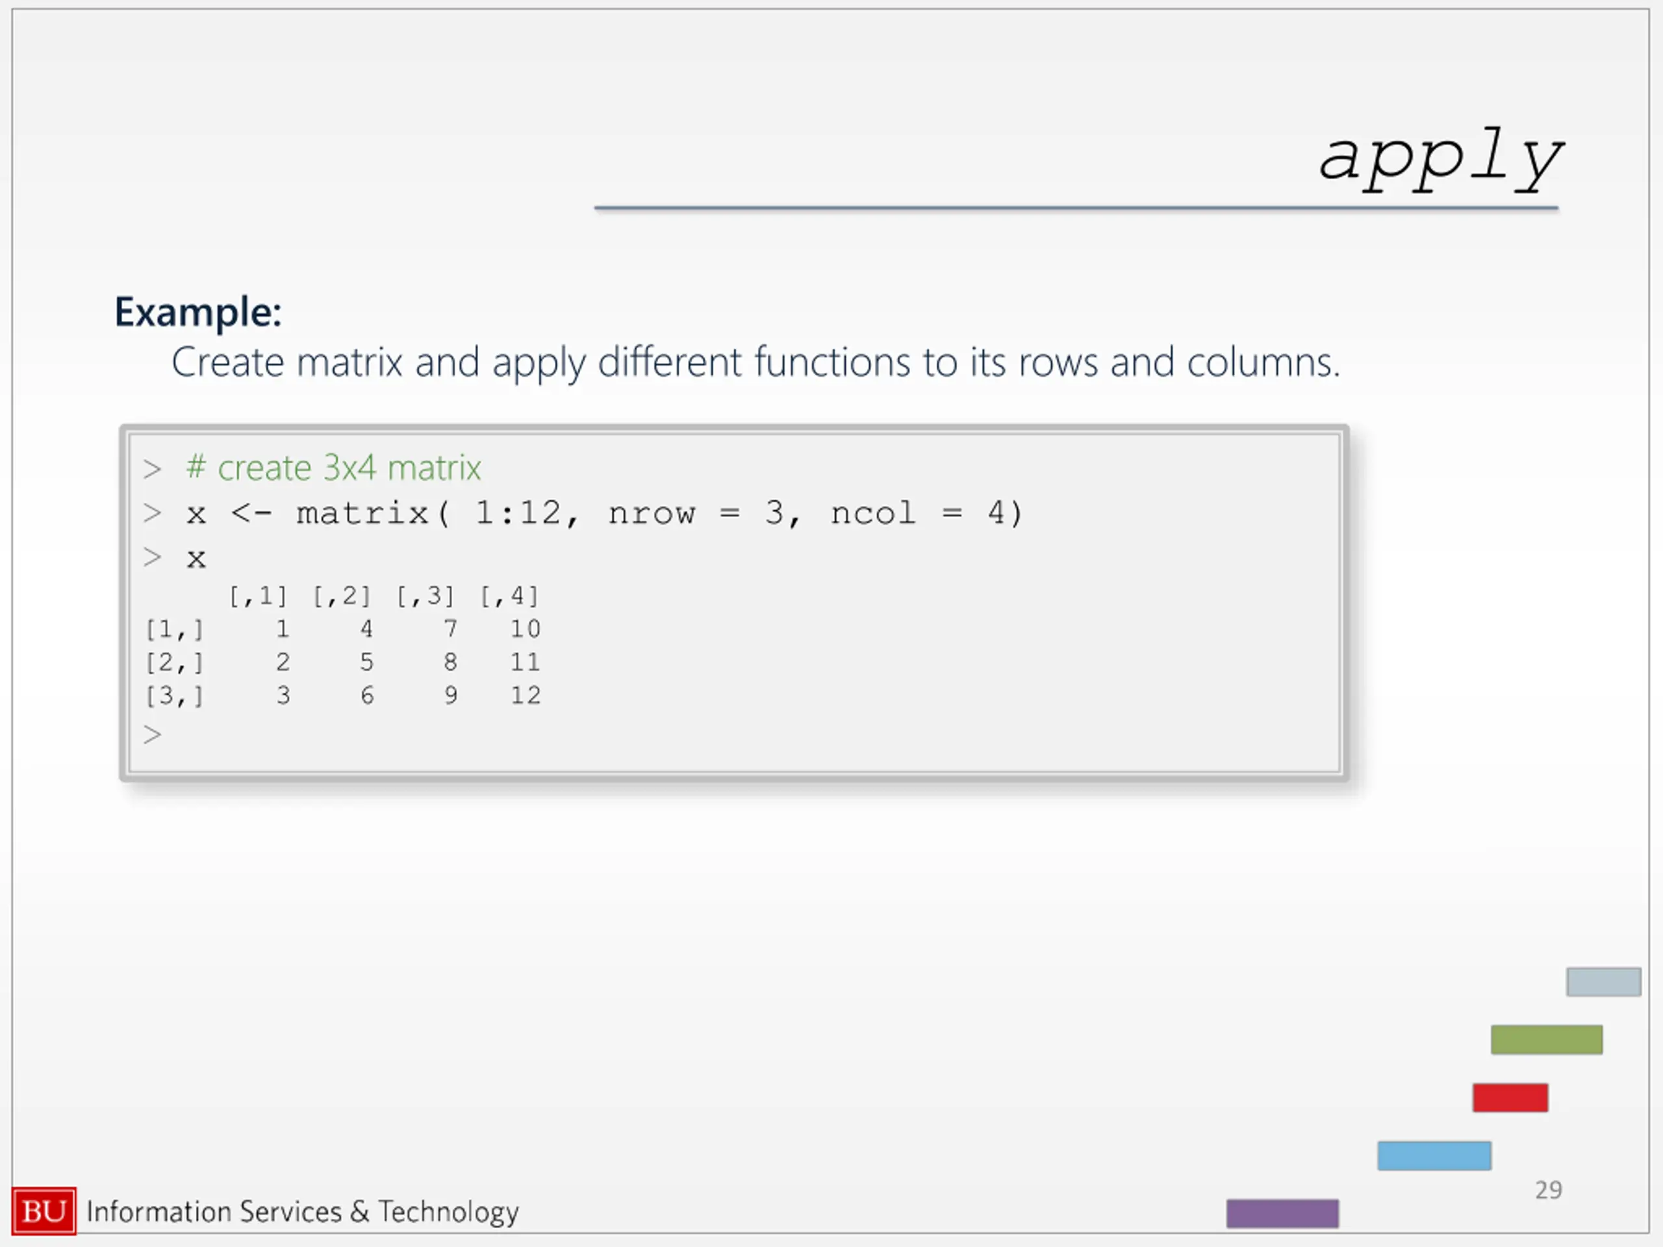Image resolution: width=1663 pixels, height=1247 pixels.
Task: Click the value 5 in the matrix
Action: pyautogui.click(x=366, y=662)
